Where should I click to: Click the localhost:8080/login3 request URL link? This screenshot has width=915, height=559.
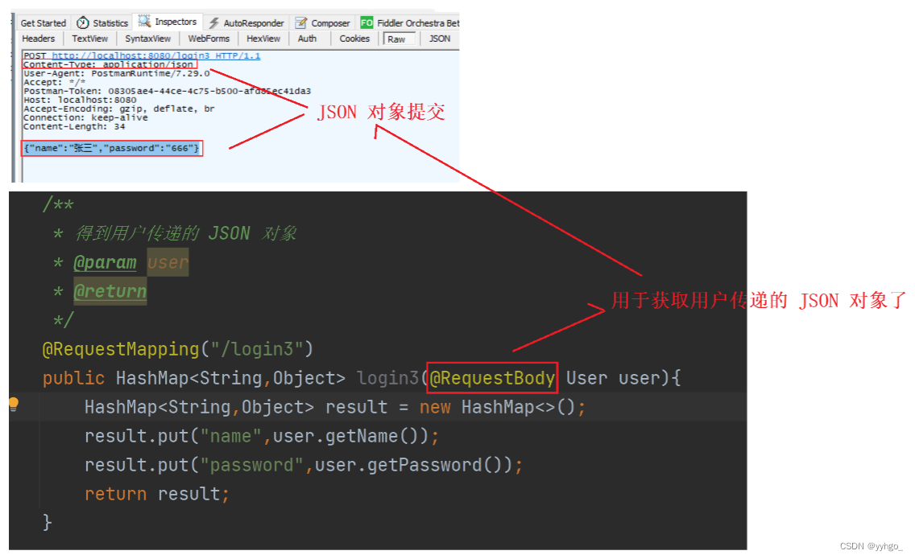point(155,56)
